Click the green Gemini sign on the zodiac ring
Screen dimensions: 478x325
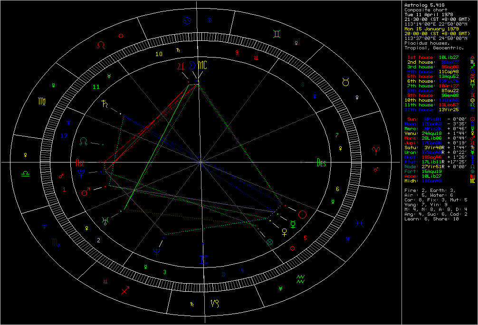click(x=277, y=34)
